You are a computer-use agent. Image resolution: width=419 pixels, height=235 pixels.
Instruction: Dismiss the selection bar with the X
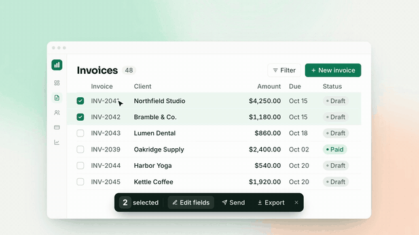pos(297,202)
